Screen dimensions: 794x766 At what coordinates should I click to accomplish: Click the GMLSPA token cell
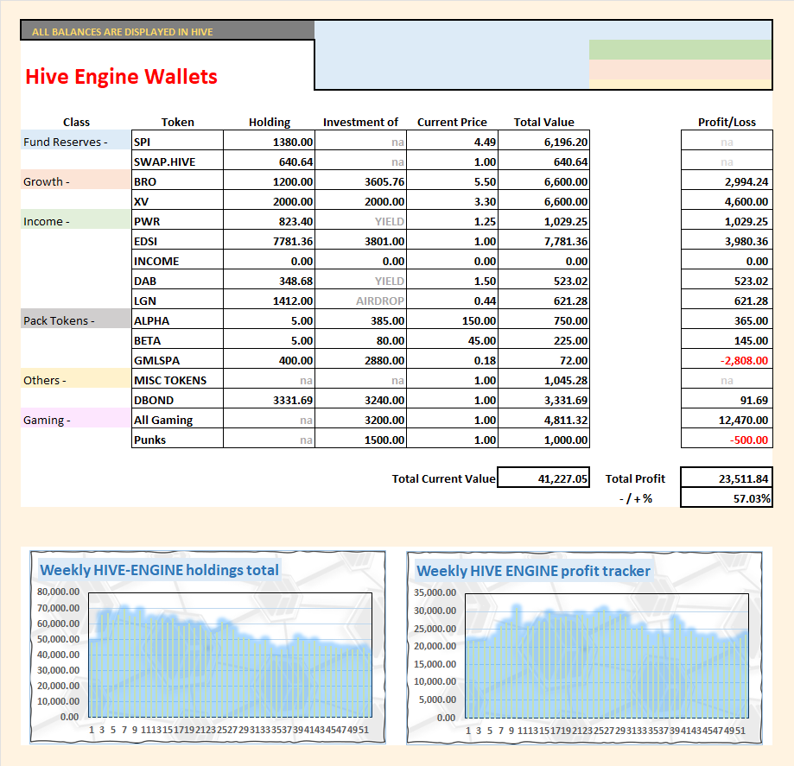pyautogui.click(x=177, y=358)
